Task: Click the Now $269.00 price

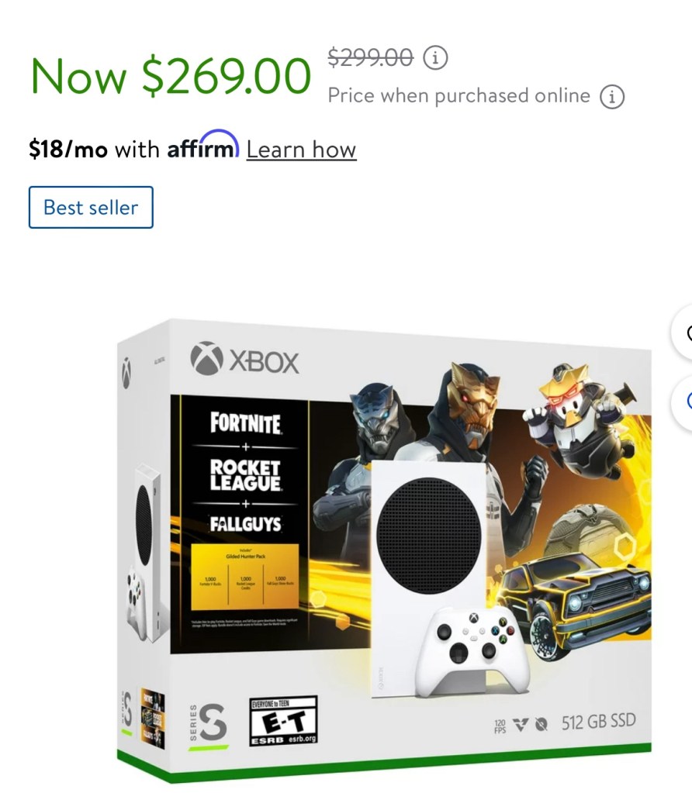Action: coord(171,77)
